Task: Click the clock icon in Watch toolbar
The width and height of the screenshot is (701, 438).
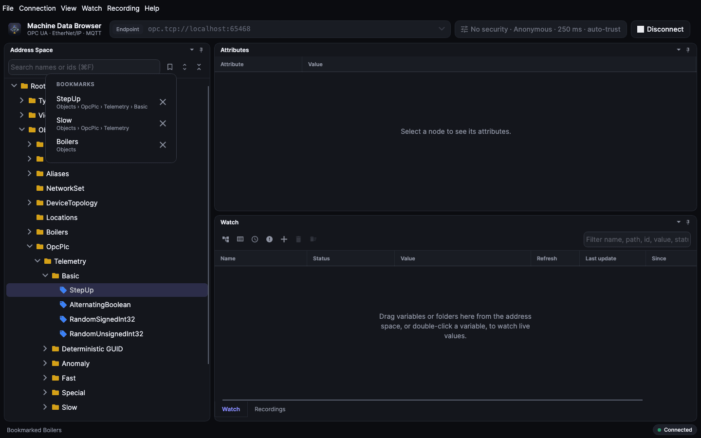Action: (x=255, y=239)
